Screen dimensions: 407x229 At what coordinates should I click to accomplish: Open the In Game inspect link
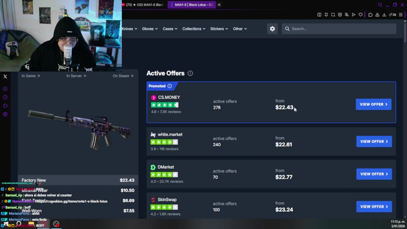click(x=31, y=76)
